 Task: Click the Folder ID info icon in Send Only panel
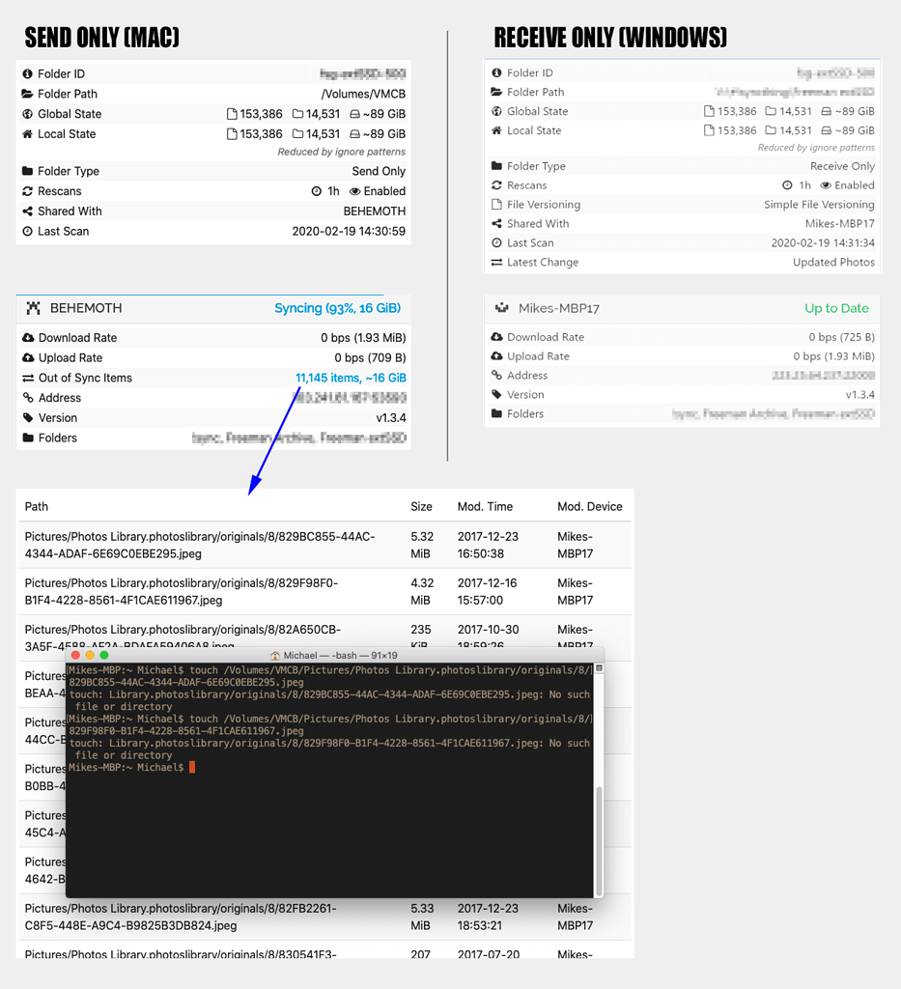pos(27,73)
